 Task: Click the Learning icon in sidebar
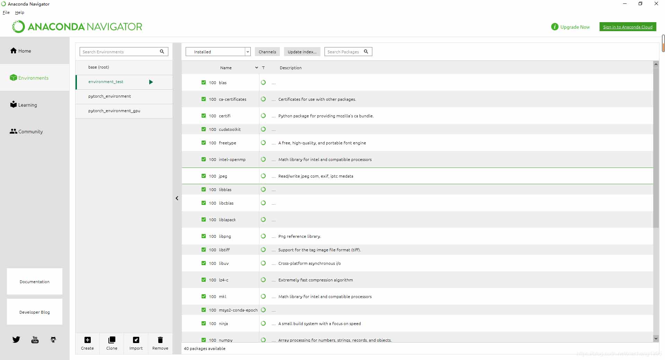pos(14,104)
